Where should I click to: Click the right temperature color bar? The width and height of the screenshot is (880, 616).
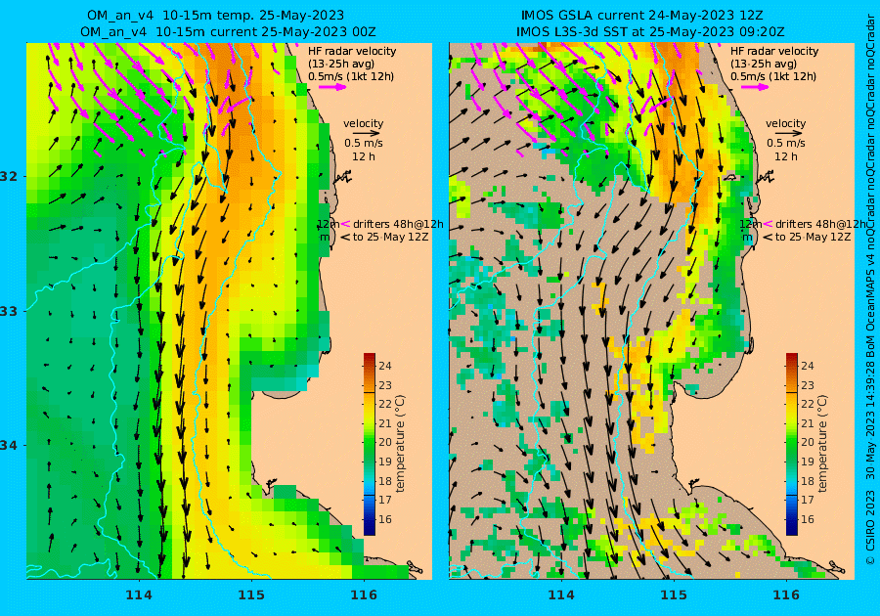click(791, 444)
